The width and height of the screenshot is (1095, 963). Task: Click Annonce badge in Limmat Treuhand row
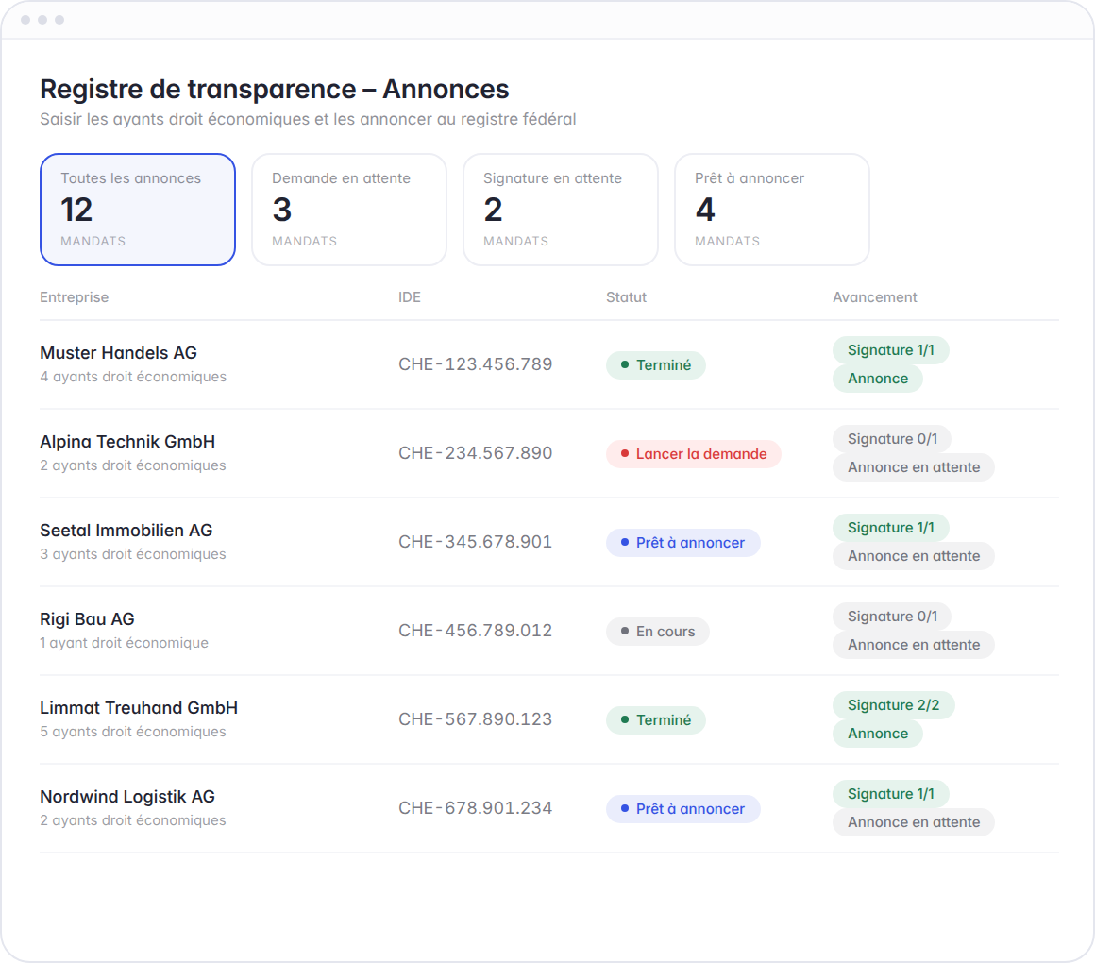[878, 734]
